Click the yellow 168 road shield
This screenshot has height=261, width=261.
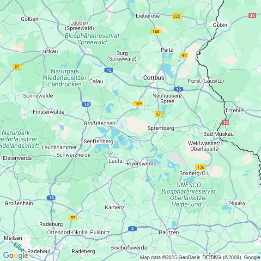click(156, 31)
